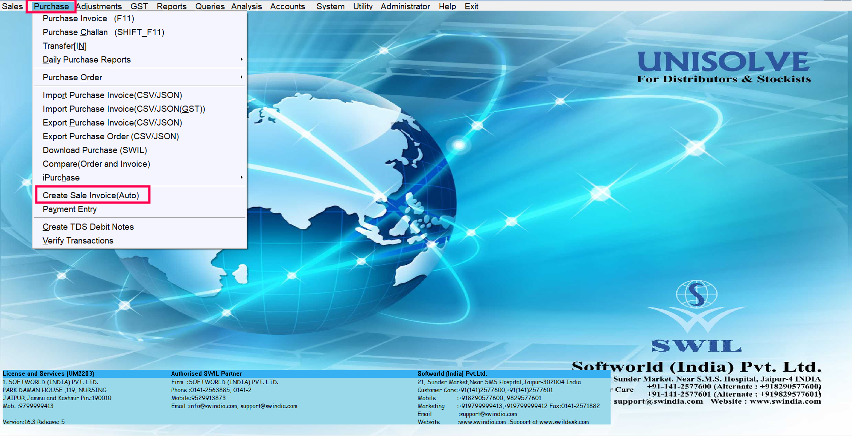Select Import Purchase Invoice(CSV/JSON)
This screenshot has width=852, height=436.
pos(140,95)
